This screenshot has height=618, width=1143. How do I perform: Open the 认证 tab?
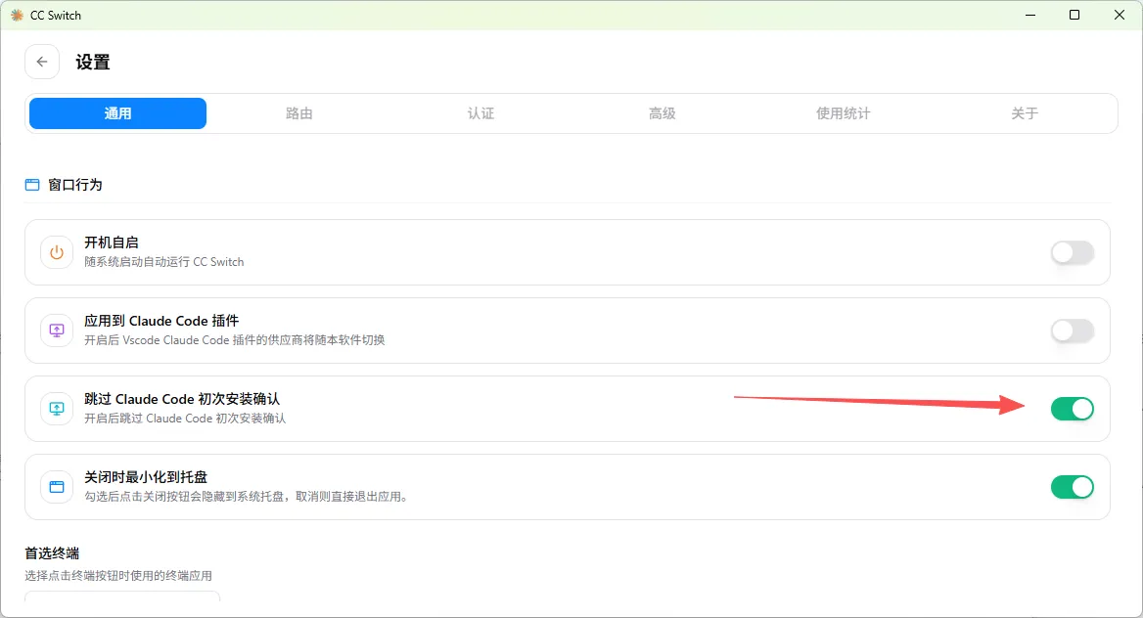[480, 113]
